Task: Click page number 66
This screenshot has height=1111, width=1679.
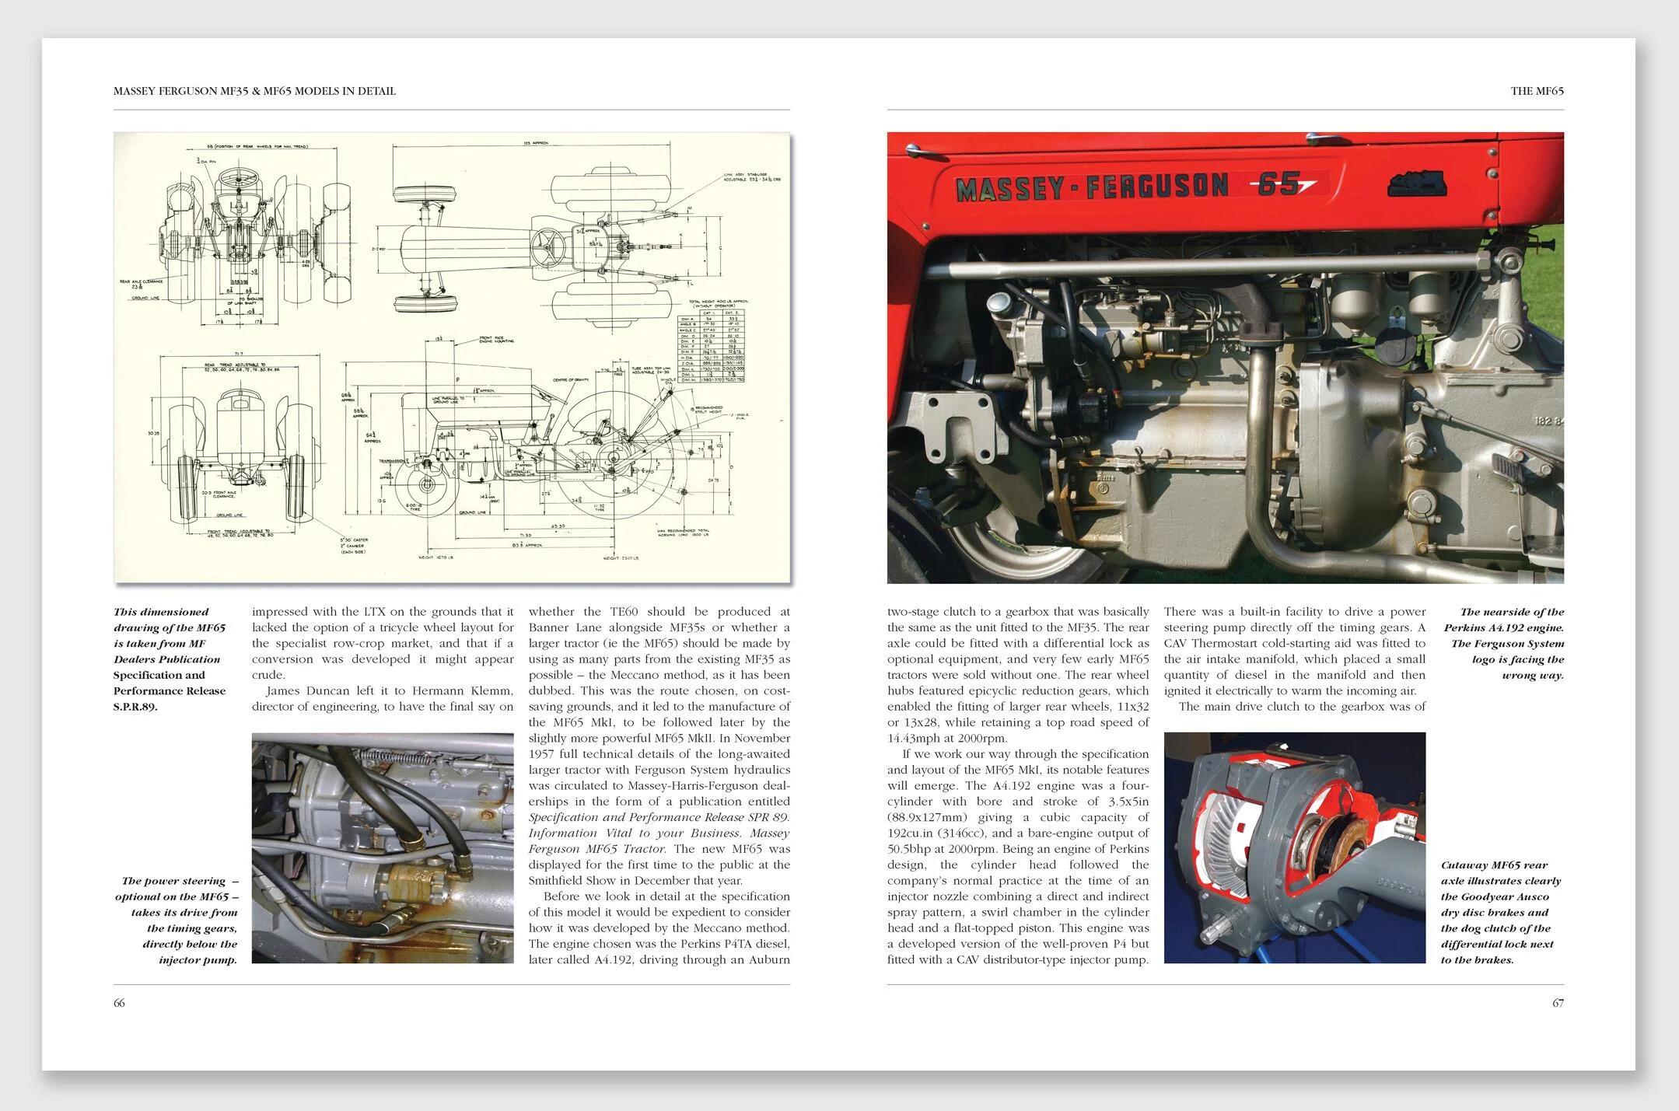Action: tap(119, 1002)
